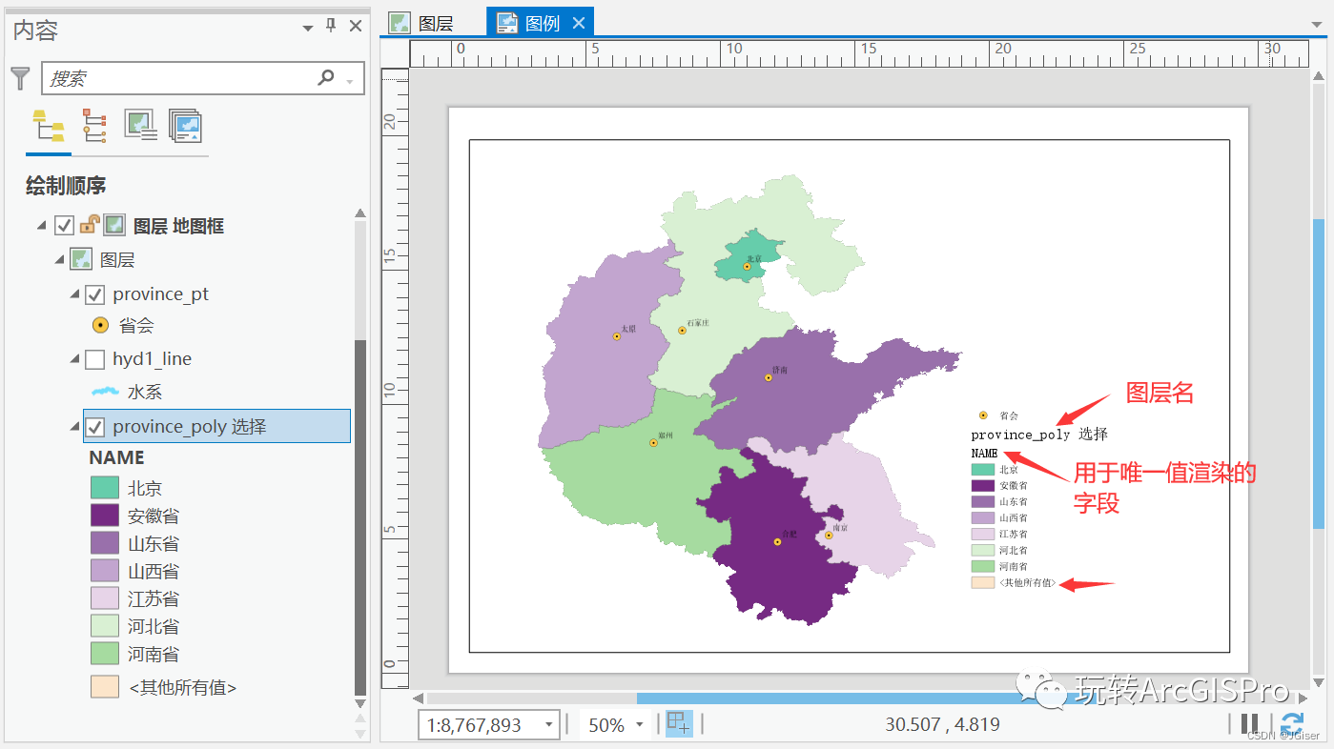Click the 河南省 label in Contents
This screenshot has width=1334, height=749.
tap(154, 654)
